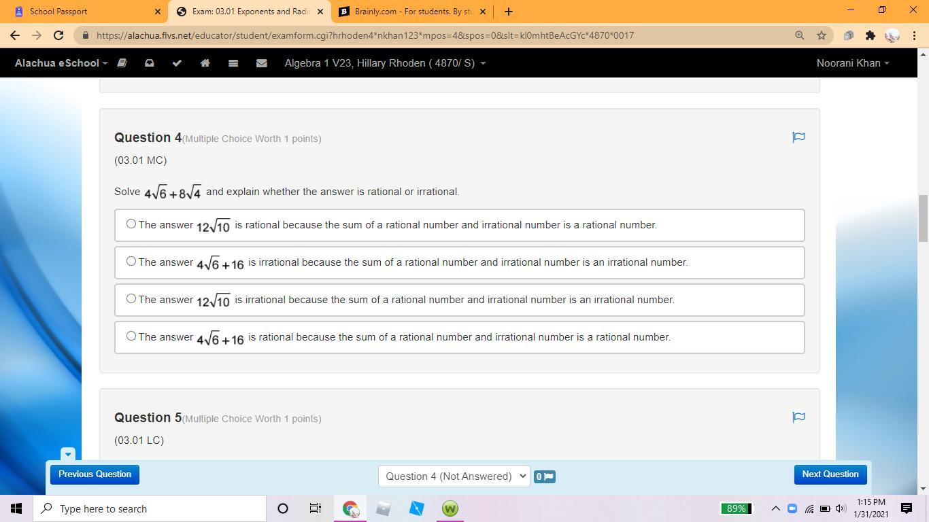This screenshot has width=929, height=522.
Task: Open the action center notification icon
Action: (x=907, y=508)
